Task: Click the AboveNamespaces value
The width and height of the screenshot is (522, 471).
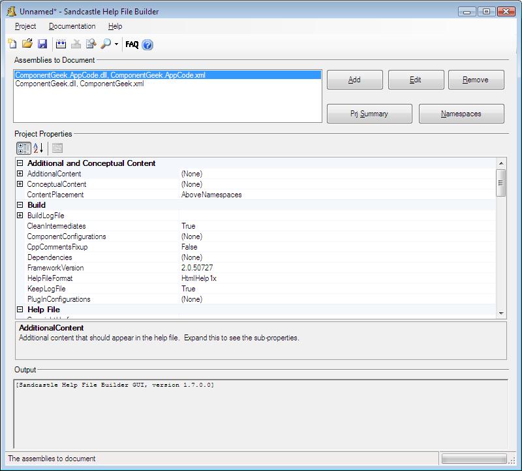Action: (211, 195)
